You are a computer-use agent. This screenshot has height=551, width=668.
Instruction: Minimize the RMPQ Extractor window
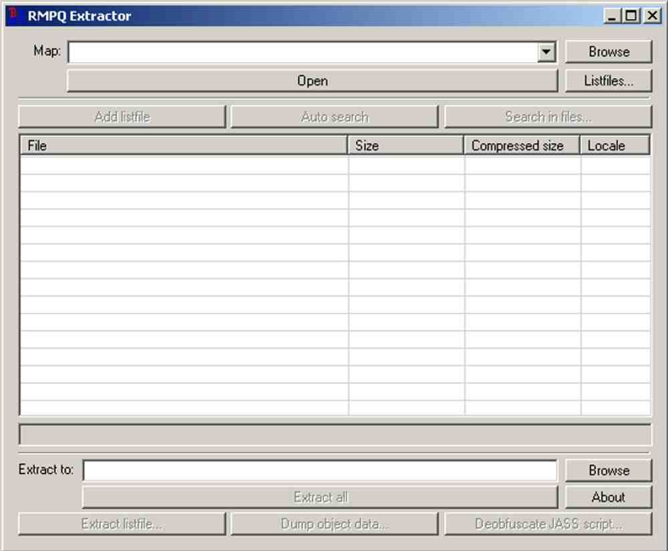click(x=612, y=16)
